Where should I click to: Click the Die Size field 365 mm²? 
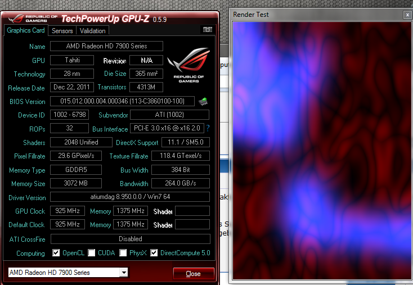pos(146,74)
